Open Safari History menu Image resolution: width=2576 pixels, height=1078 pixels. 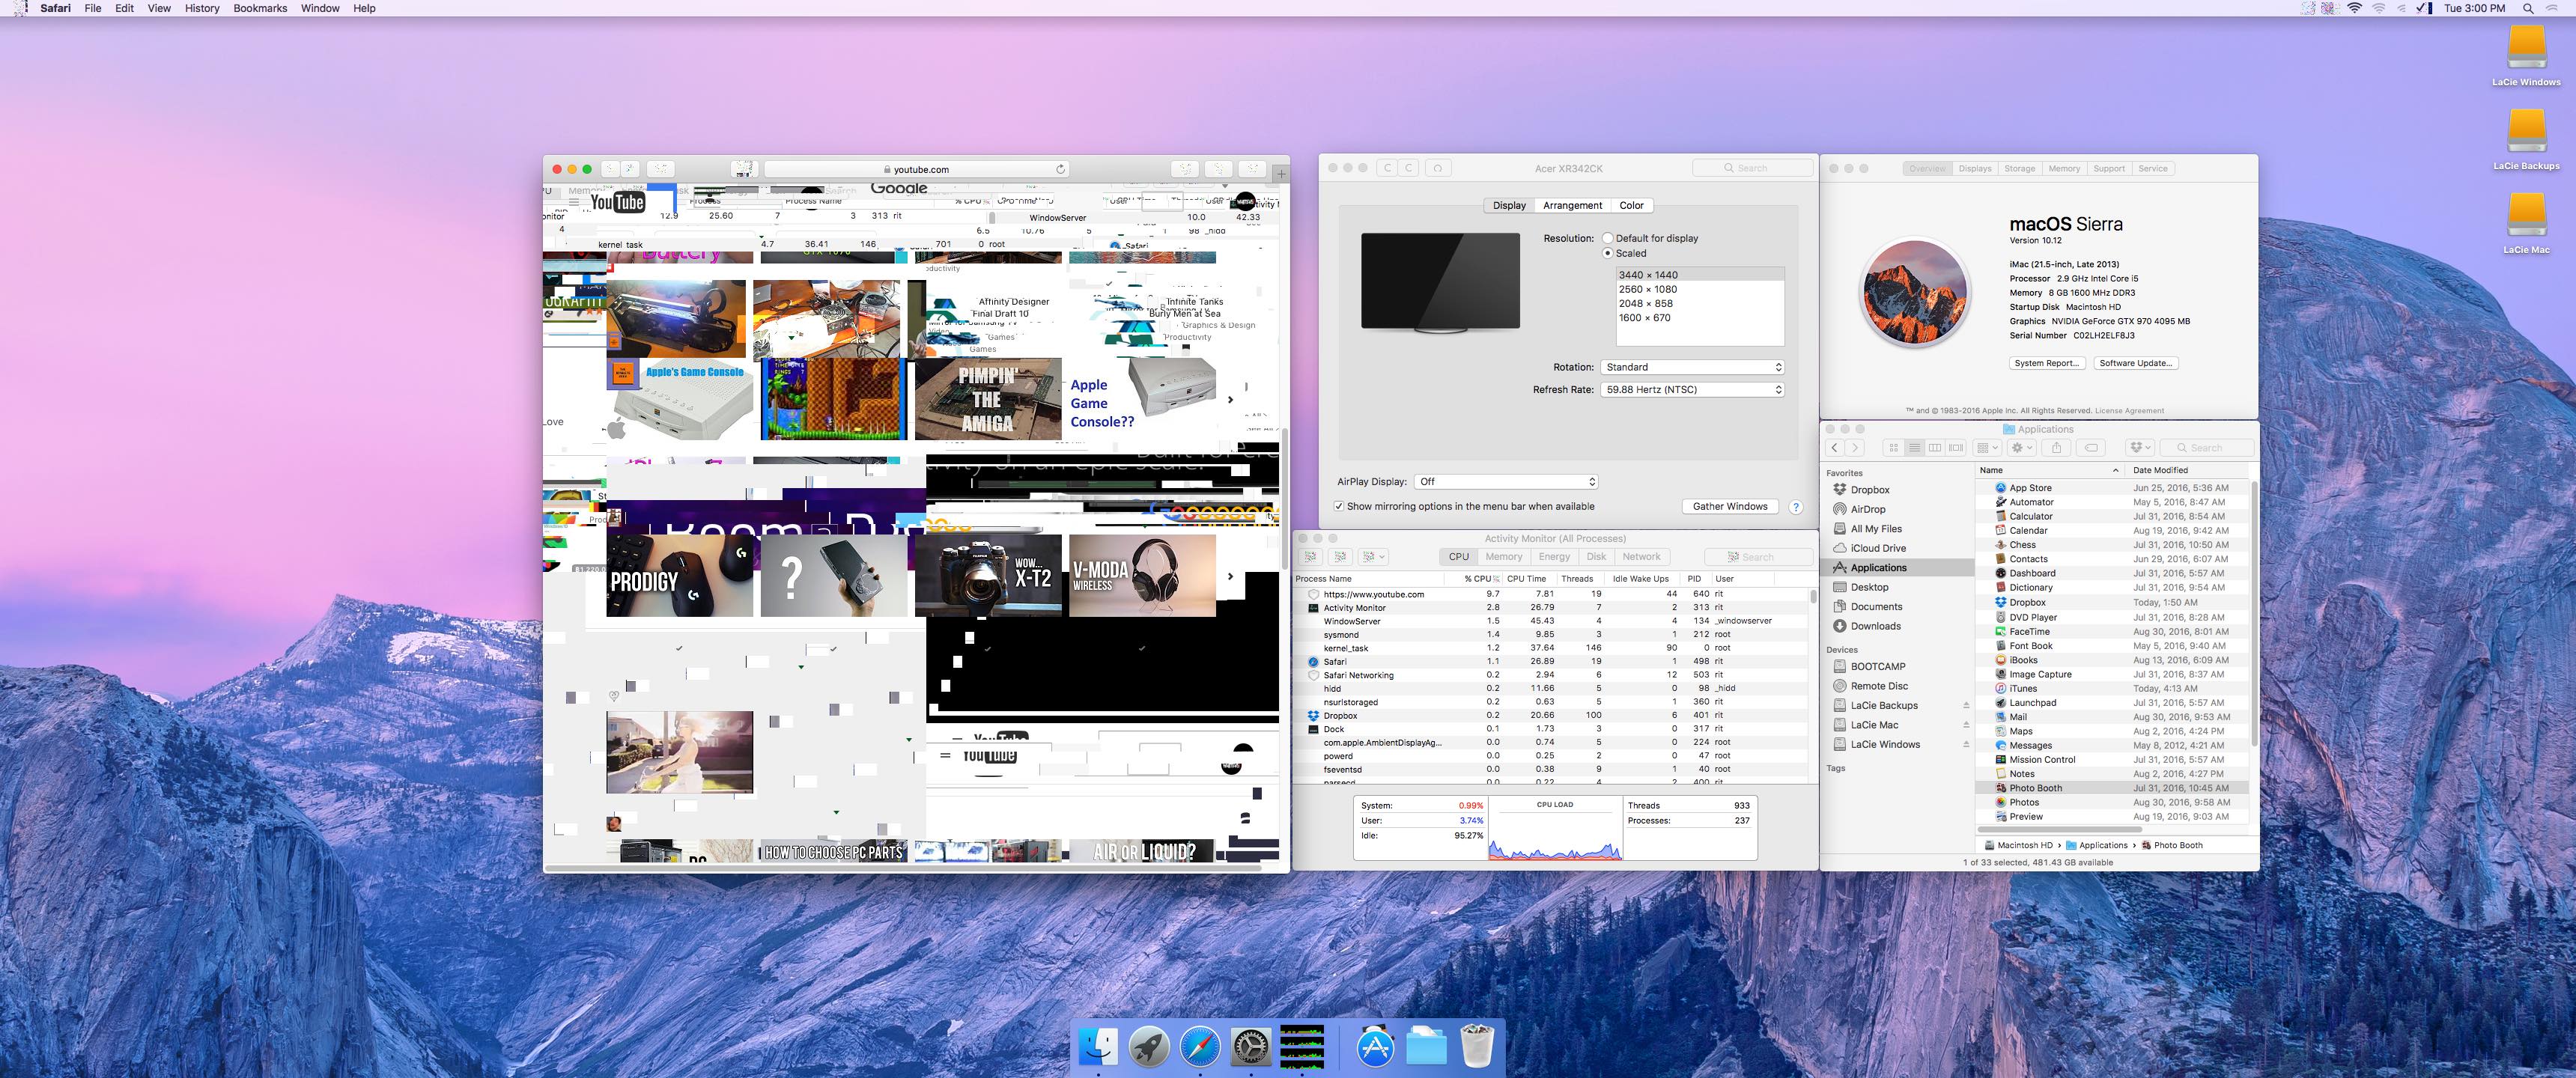tap(202, 8)
